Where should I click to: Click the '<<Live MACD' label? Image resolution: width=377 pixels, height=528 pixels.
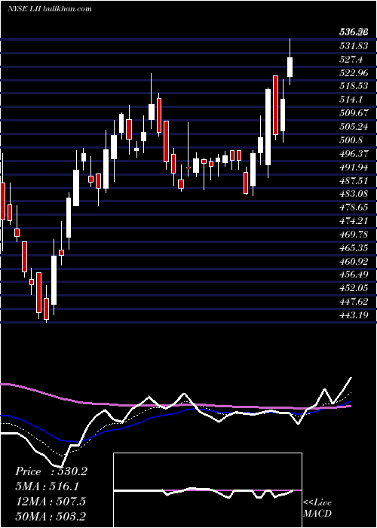coord(317,508)
